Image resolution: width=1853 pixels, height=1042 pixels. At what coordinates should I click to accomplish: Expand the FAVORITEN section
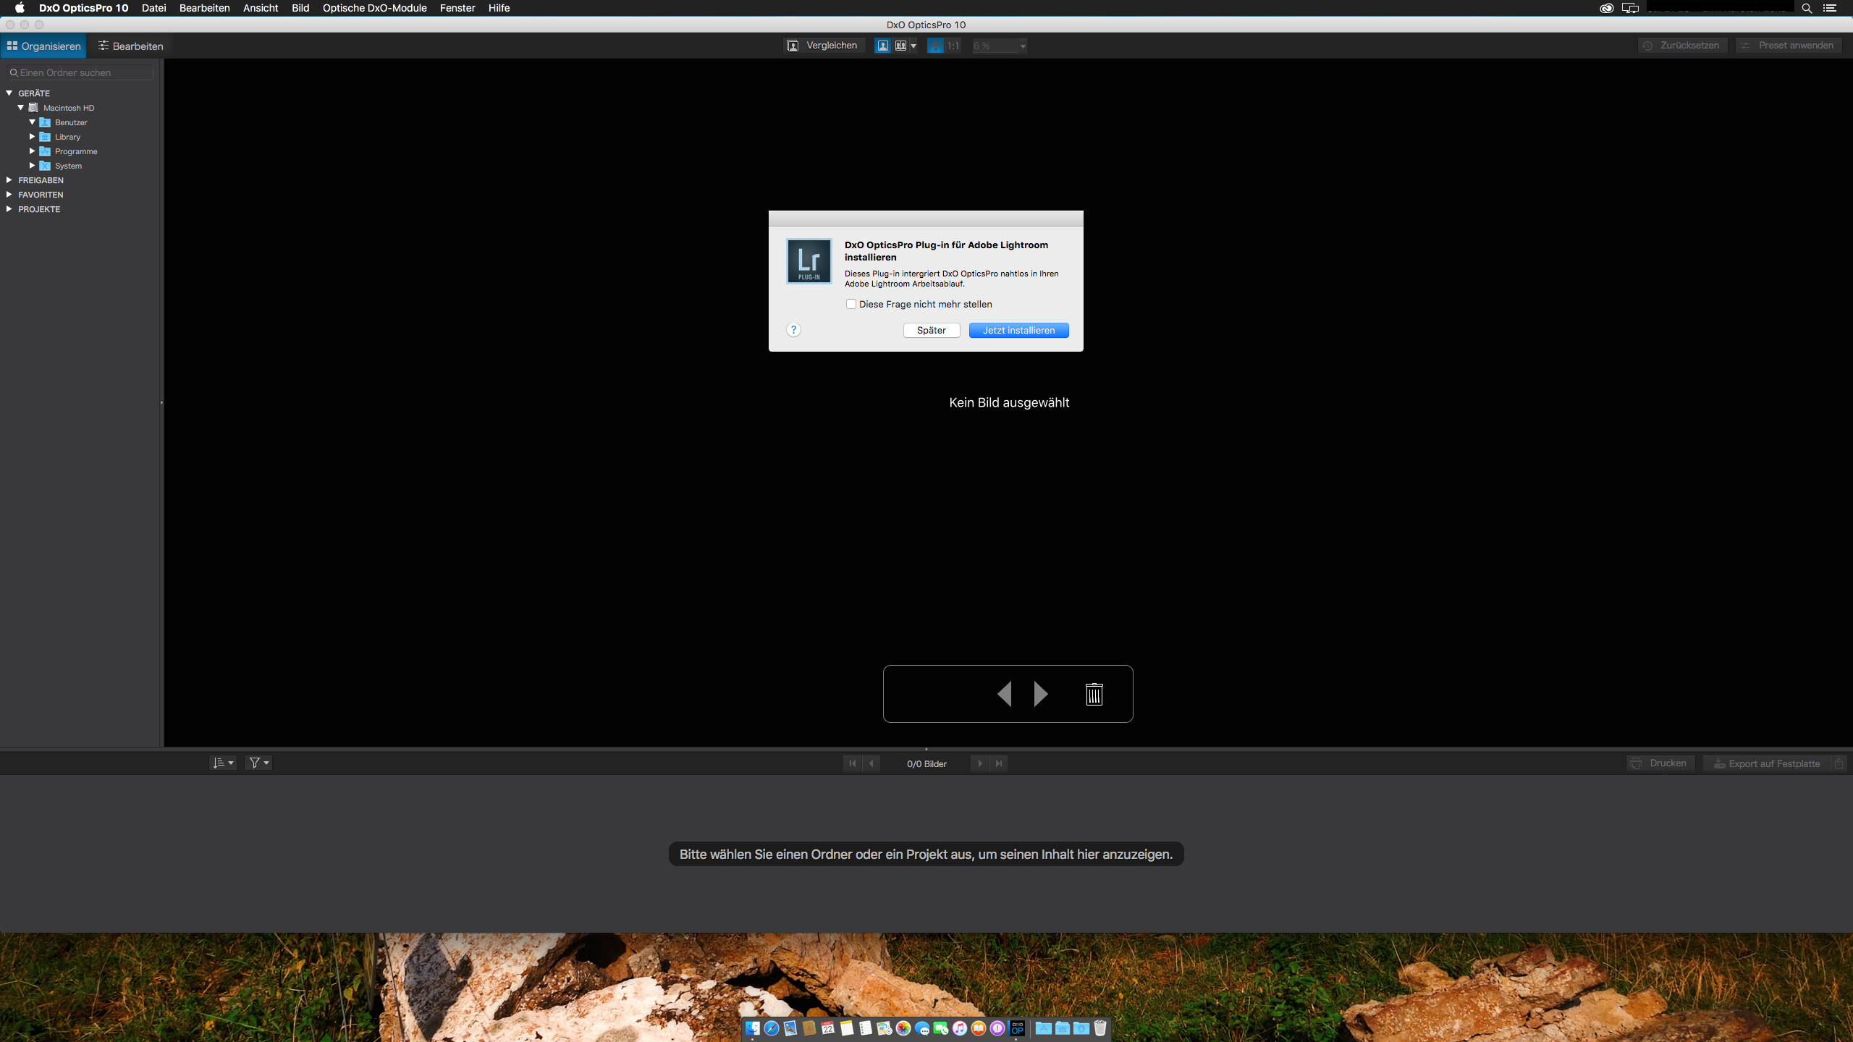(x=9, y=195)
